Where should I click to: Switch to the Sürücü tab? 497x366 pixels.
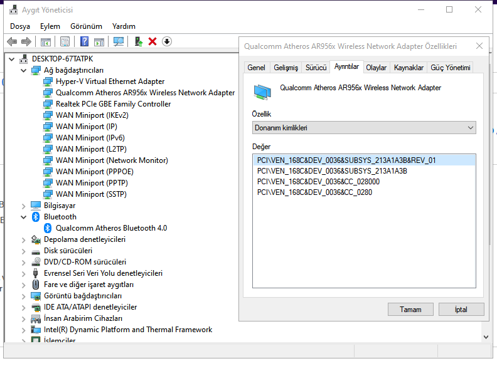coord(316,68)
